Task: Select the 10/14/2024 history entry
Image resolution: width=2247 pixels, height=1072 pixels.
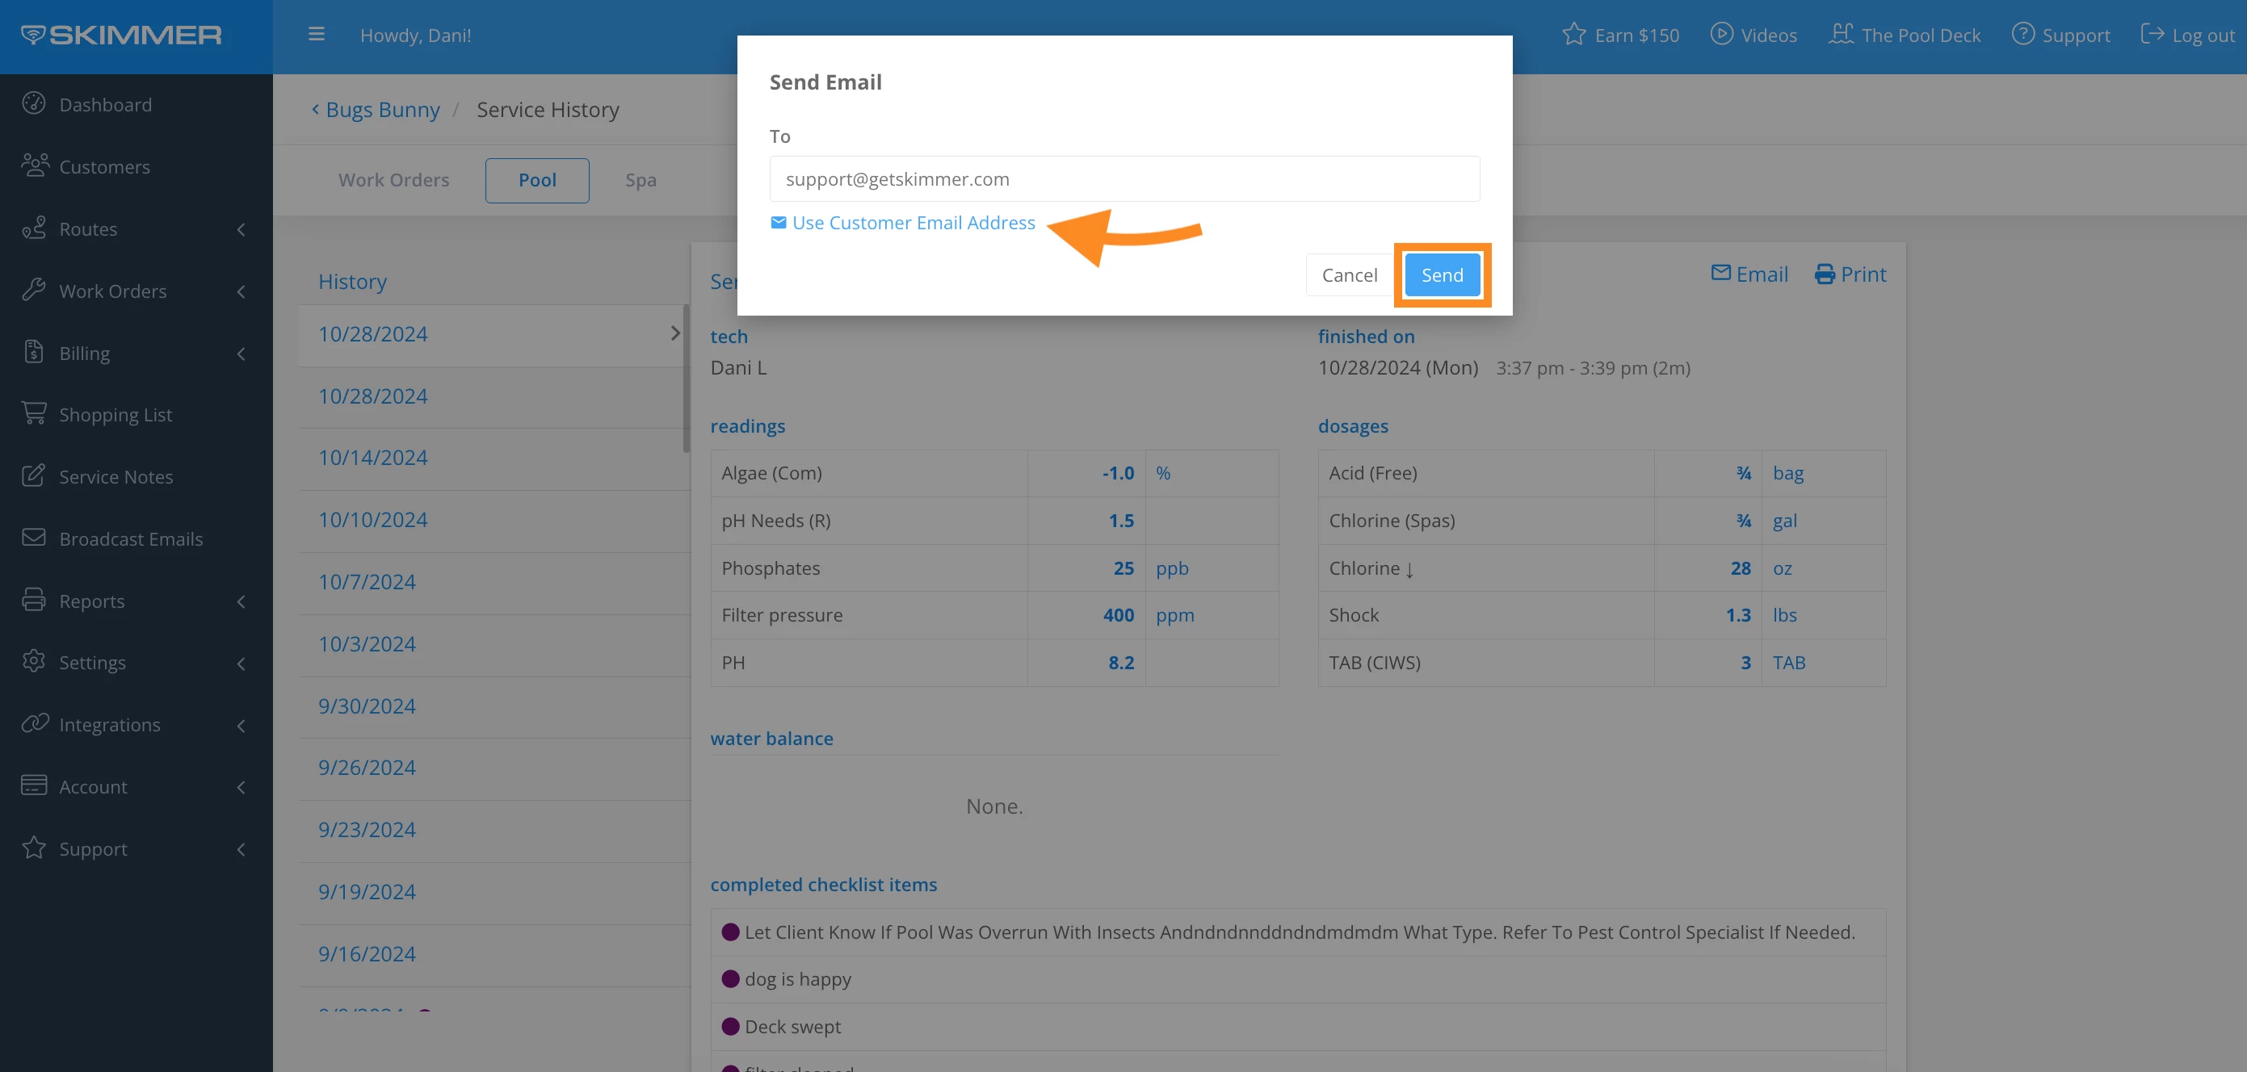Action: [372, 458]
